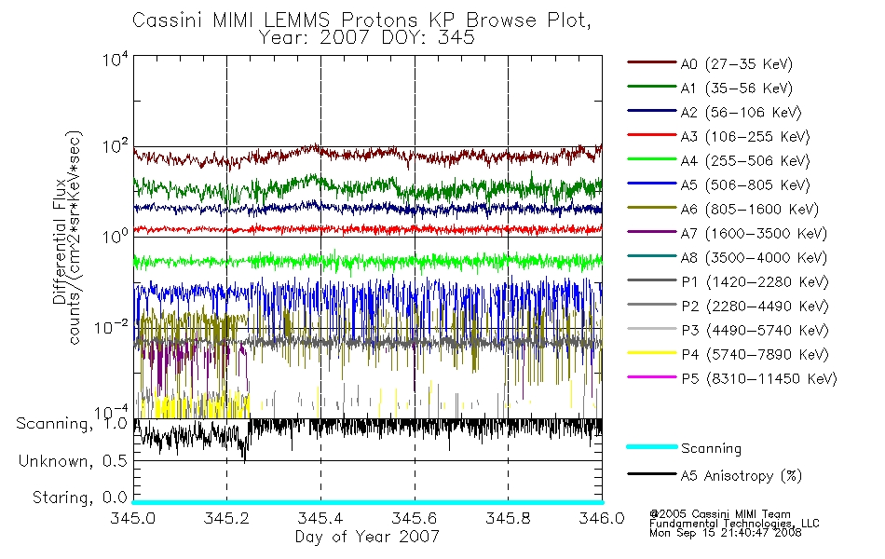Click the dark red A0 legend line swatch
Screen dimensions: 885x559
pyautogui.click(x=652, y=62)
